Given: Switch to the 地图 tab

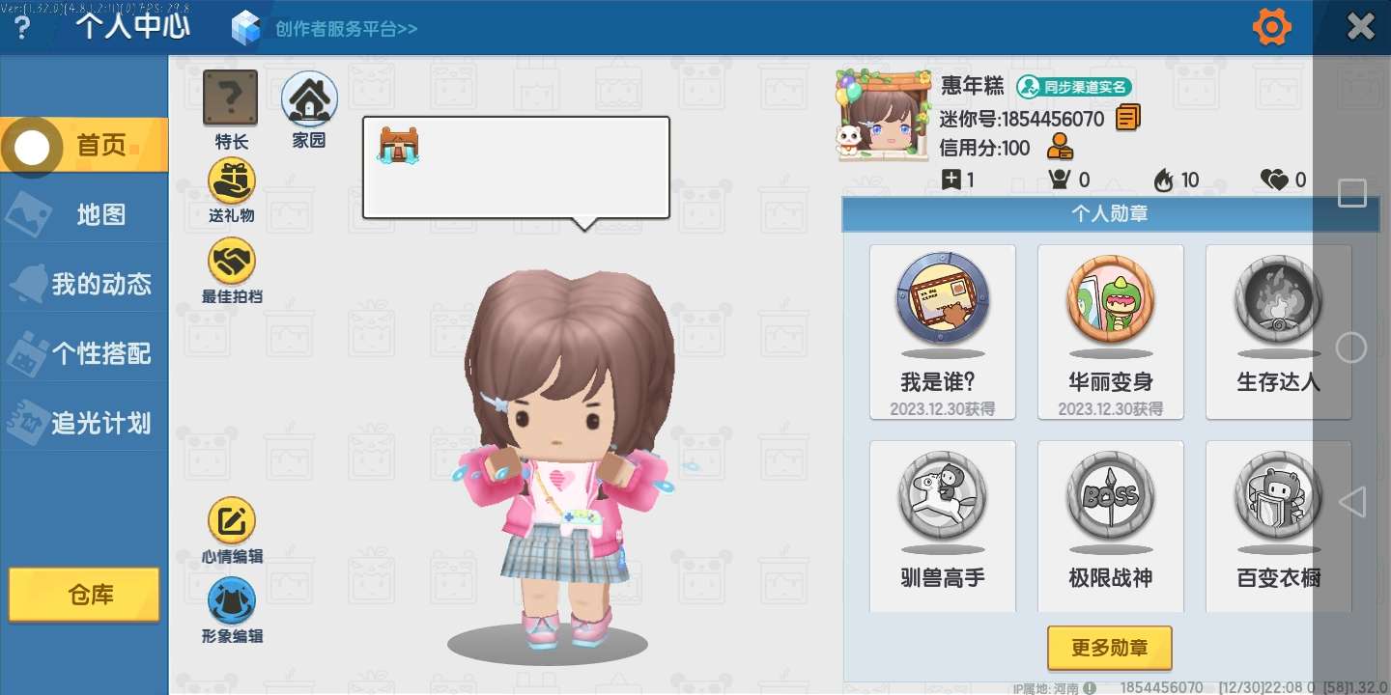Looking at the screenshot, I should [85, 214].
